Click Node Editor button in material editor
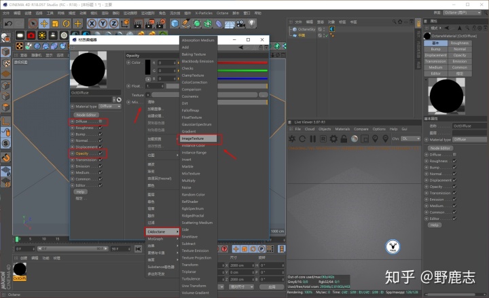Viewport: 489px width, 298px height. click(86, 115)
